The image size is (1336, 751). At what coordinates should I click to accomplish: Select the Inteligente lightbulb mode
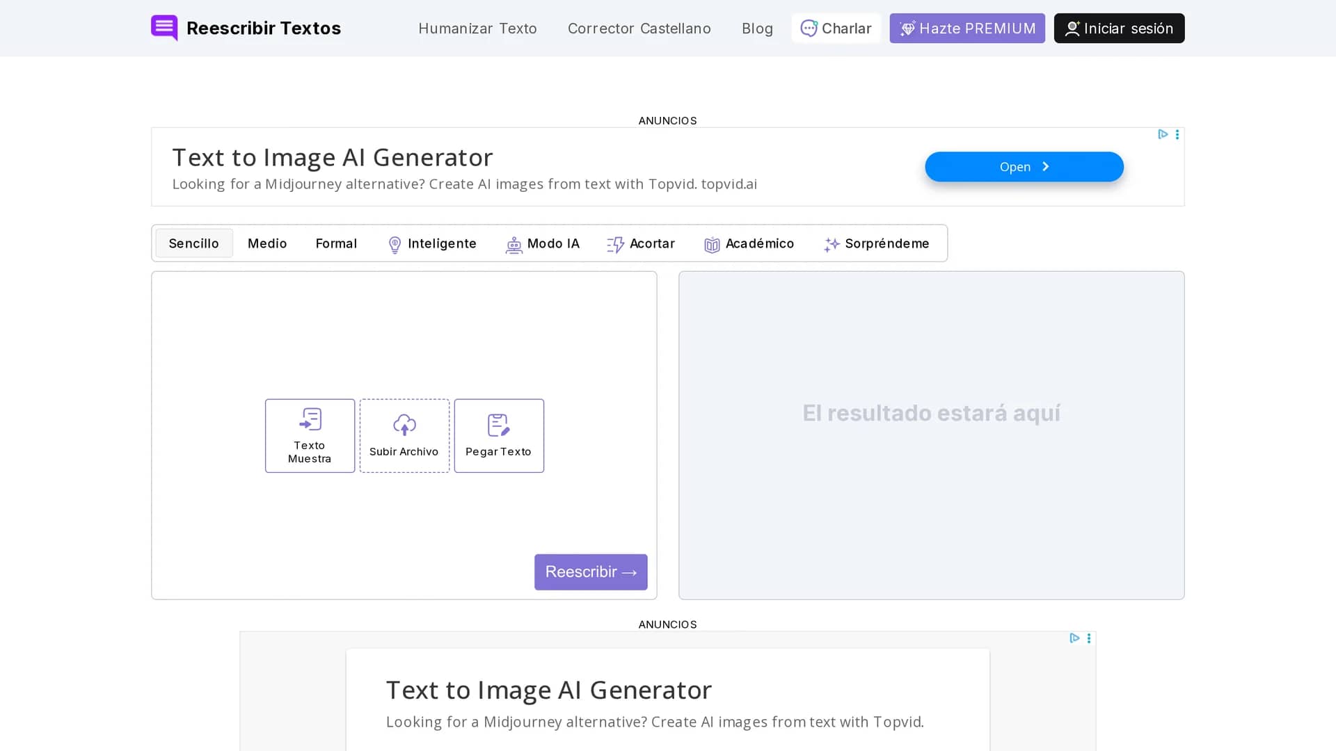[x=431, y=244]
